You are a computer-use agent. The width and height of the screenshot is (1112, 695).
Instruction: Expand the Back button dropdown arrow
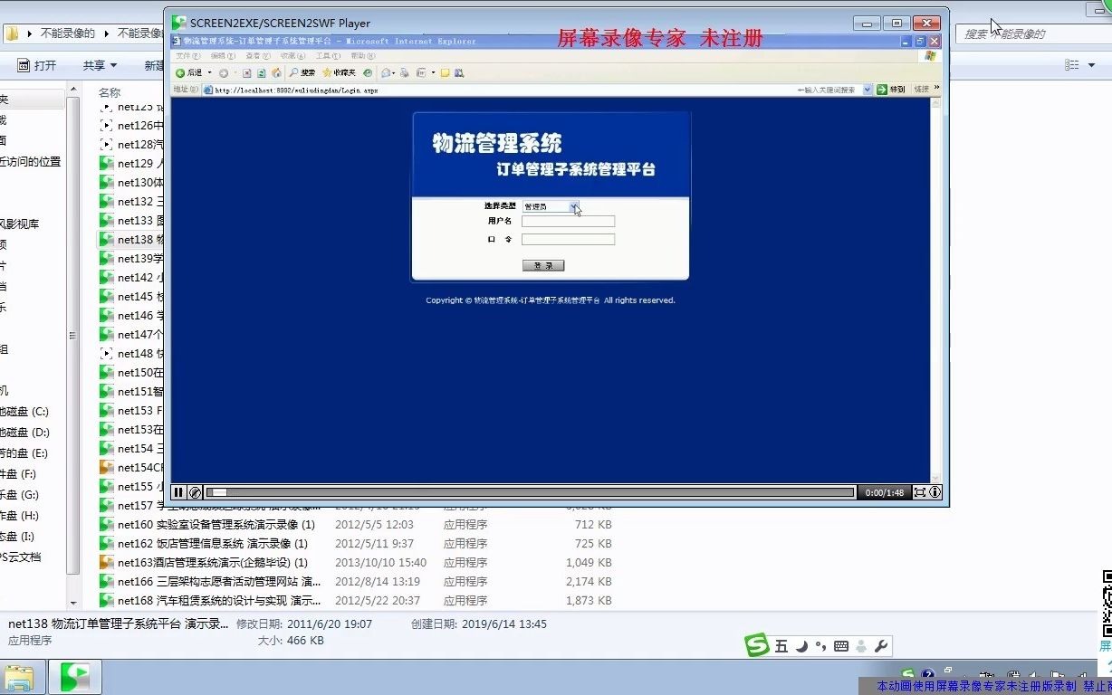coord(209,72)
